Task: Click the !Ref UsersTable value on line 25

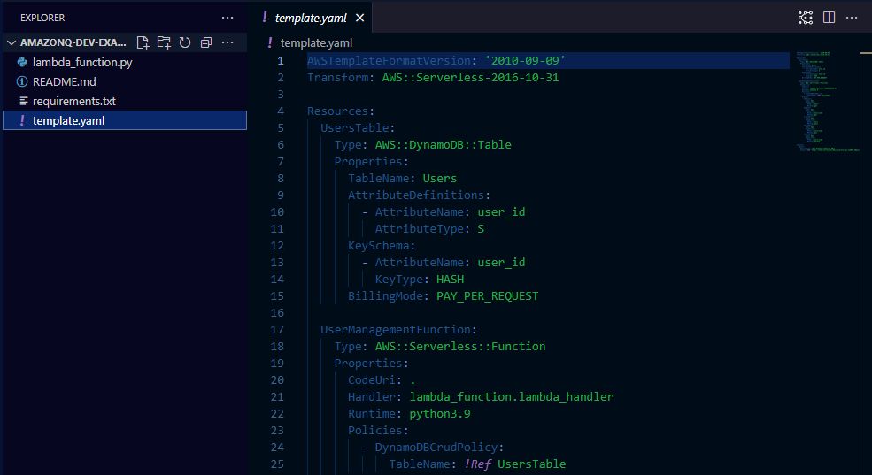Action: click(x=515, y=464)
